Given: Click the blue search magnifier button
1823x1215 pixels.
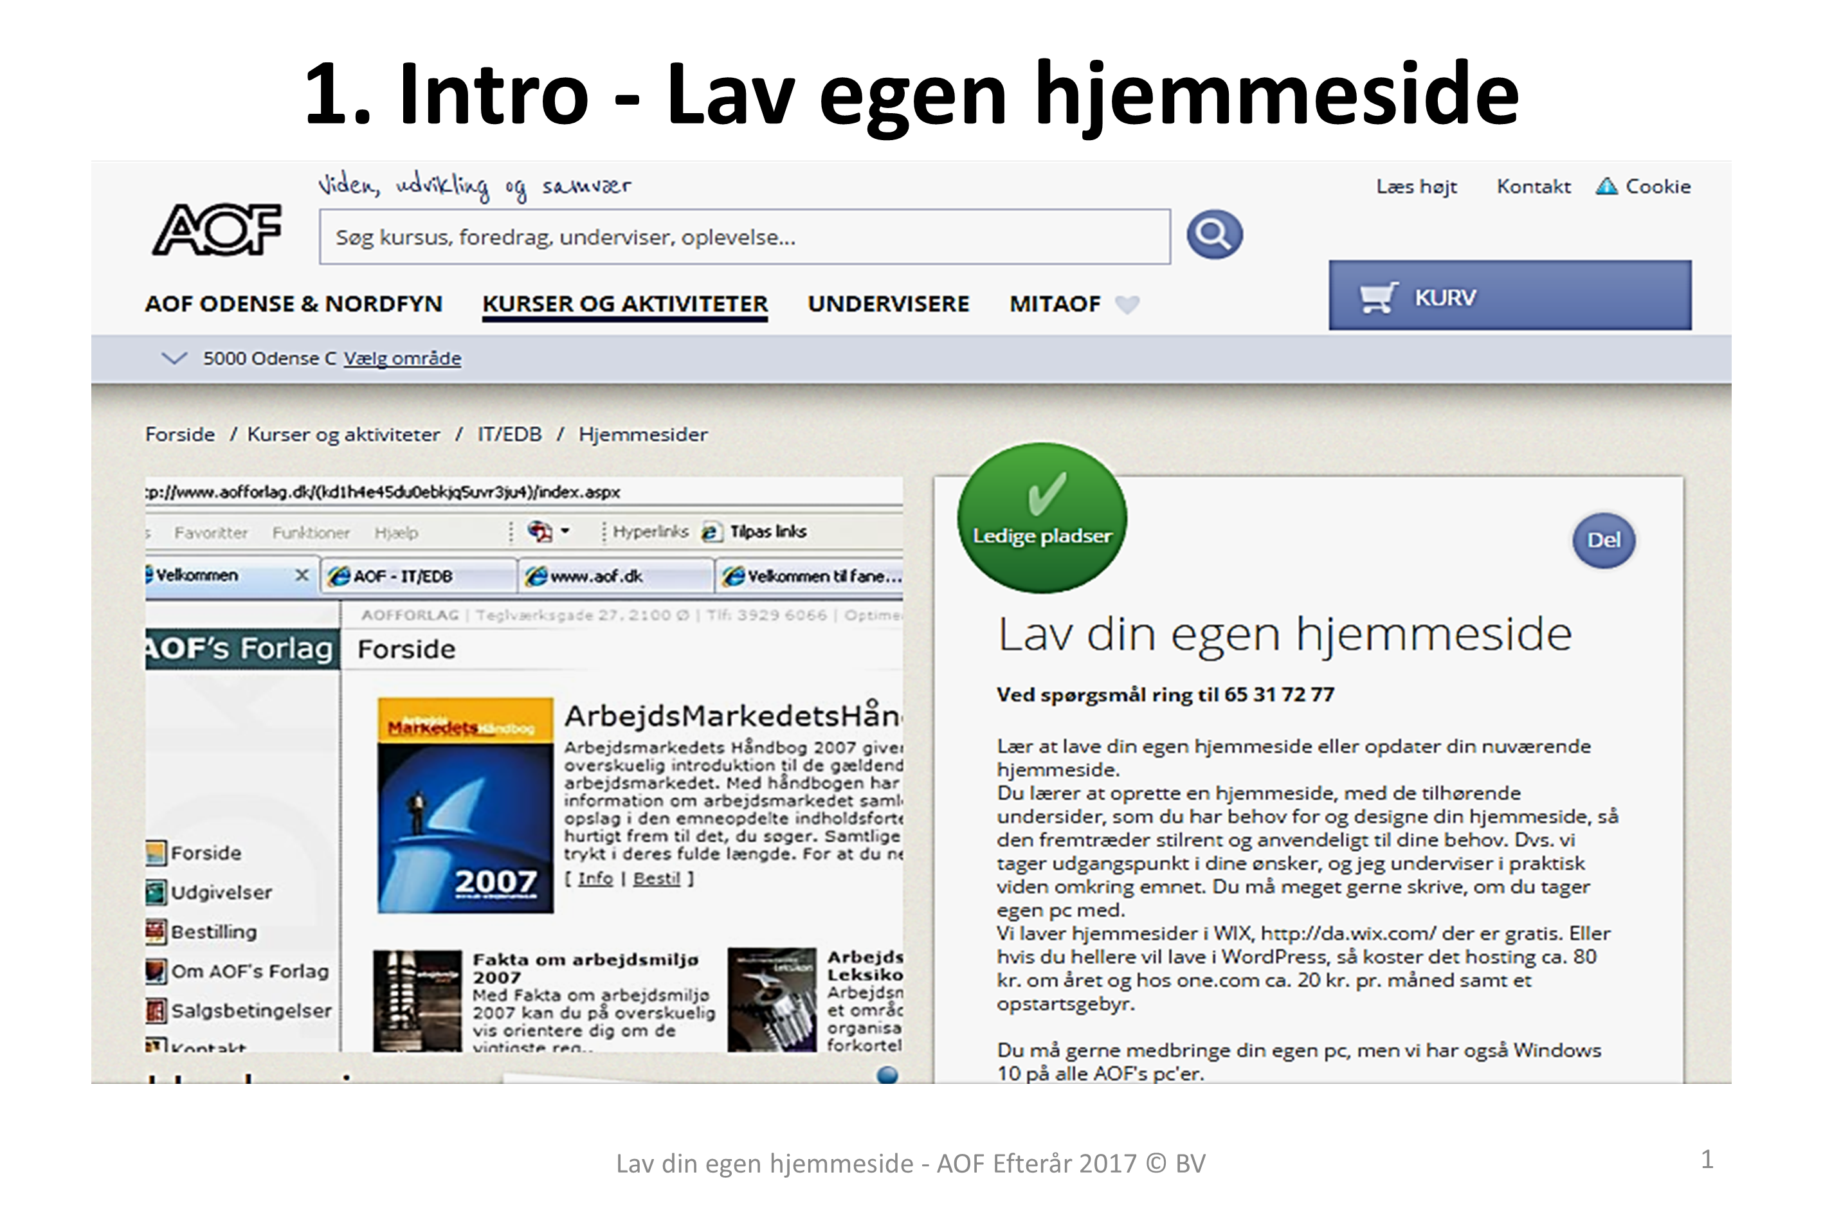Looking at the screenshot, I should point(1215,234).
